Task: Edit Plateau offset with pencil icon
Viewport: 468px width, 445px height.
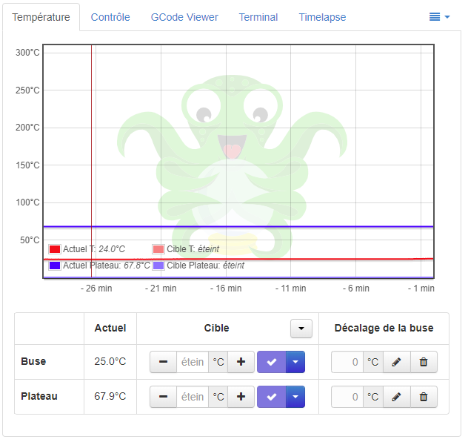Action: pos(397,397)
